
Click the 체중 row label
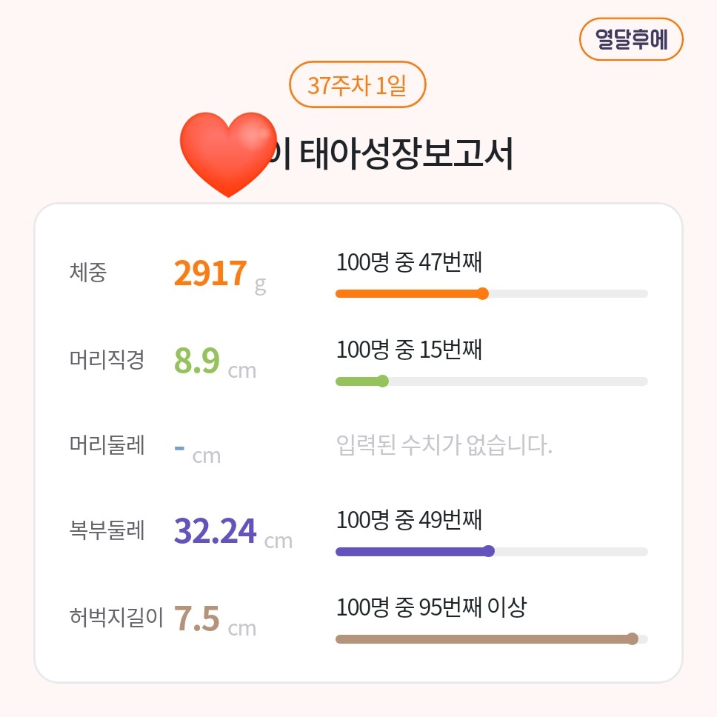coord(88,273)
